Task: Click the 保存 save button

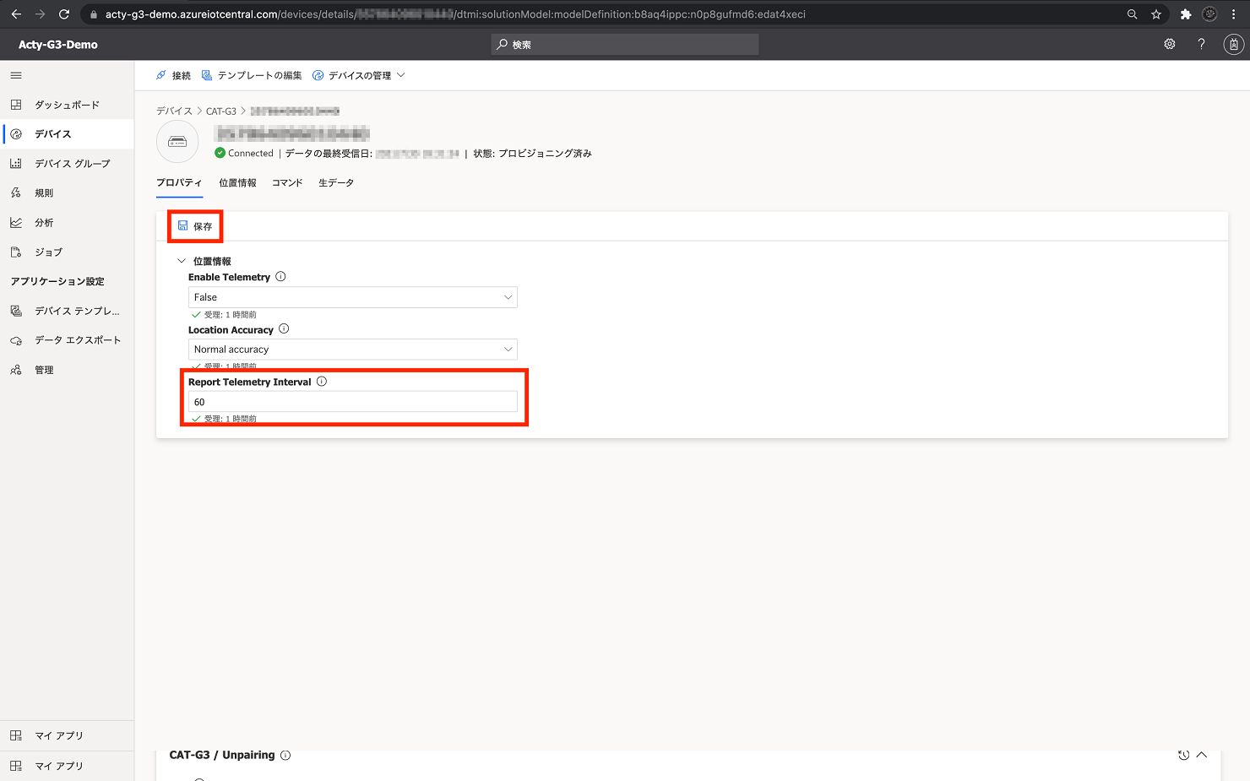Action: click(x=195, y=226)
